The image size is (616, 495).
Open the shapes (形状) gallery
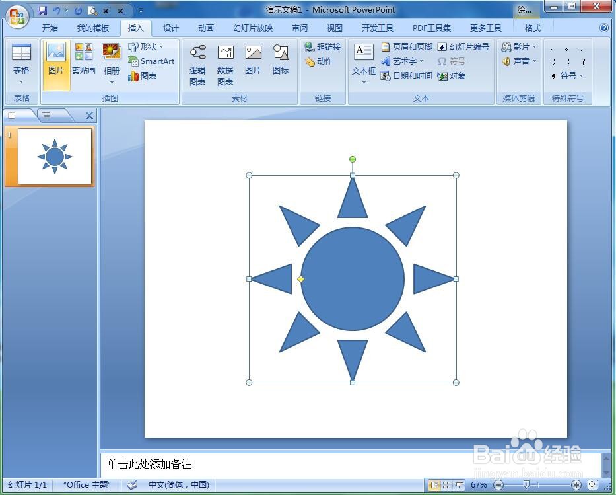(146, 46)
